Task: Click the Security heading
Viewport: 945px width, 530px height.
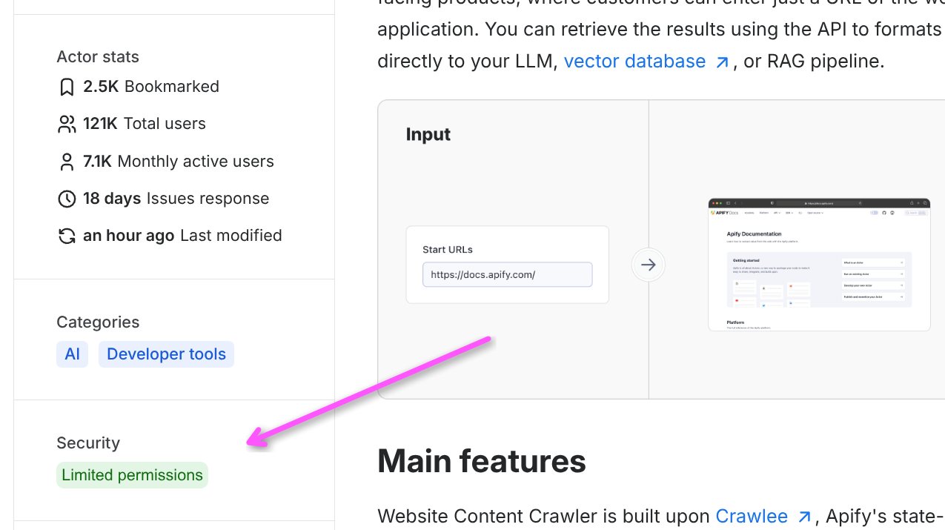Action: pyautogui.click(x=88, y=443)
